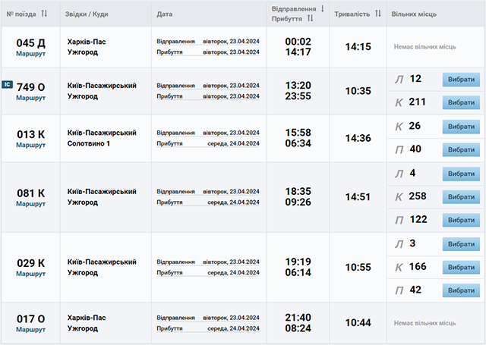Click the IC badge next to train 749 О
Screen dimensions: 486x345
(x=7, y=84)
